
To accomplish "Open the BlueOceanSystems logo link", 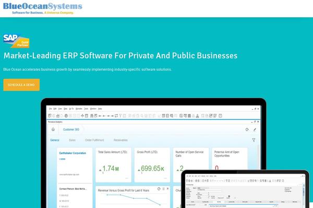I will pyautogui.click(x=43, y=8).
